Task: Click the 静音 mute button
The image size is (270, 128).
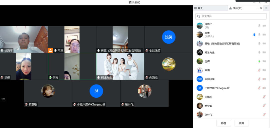Action: tap(223, 123)
